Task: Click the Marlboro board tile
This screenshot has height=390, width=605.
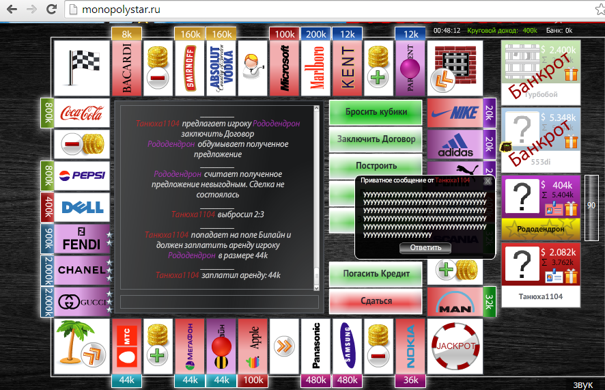Action: (x=316, y=68)
